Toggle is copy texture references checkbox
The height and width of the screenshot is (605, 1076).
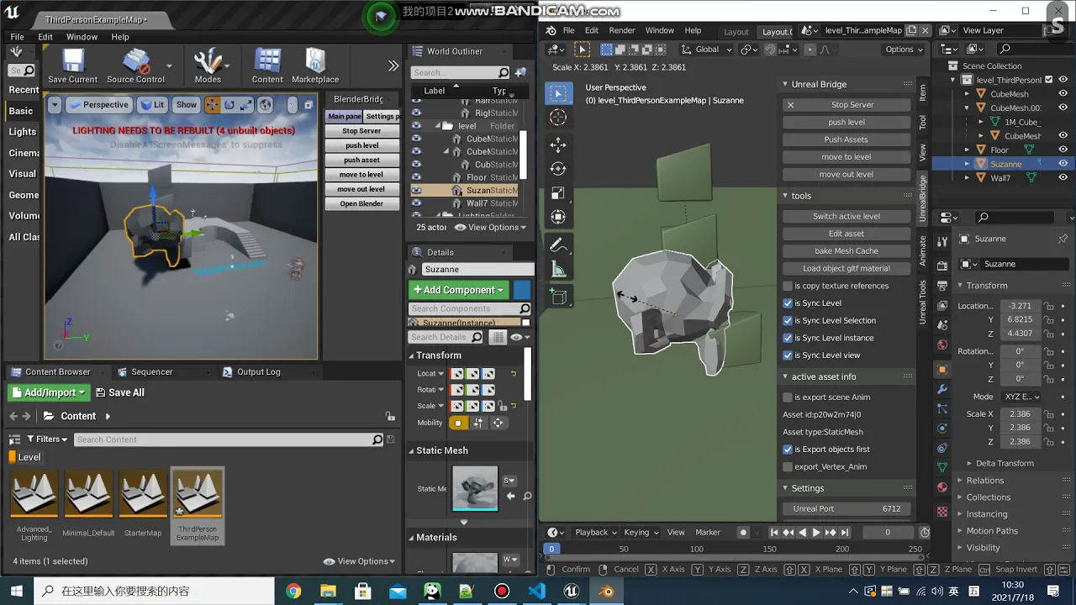click(x=788, y=286)
